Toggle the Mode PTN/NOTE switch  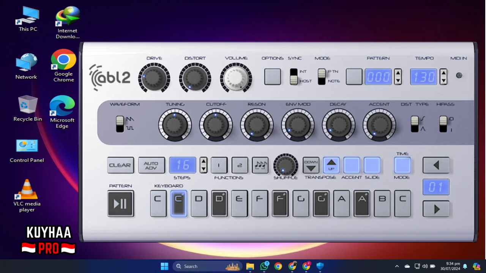coord(322,77)
